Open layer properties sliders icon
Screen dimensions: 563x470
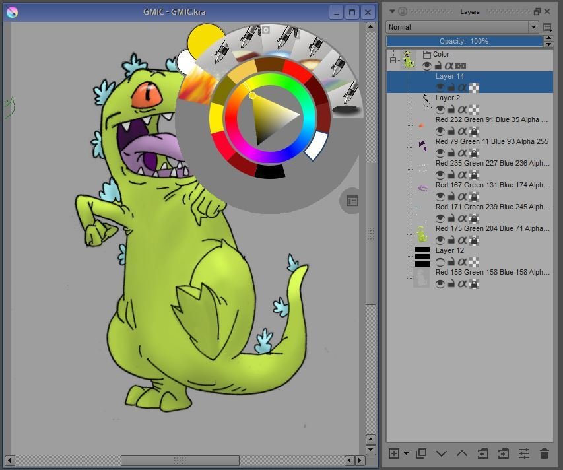coord(524,454)
